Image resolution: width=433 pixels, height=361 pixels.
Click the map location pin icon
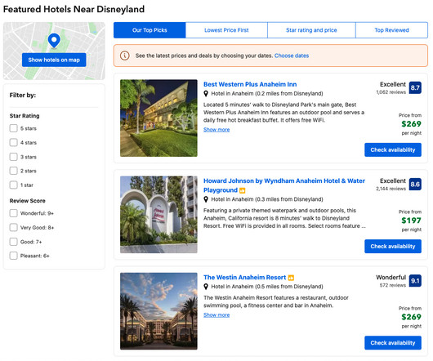tap(54, 41)
